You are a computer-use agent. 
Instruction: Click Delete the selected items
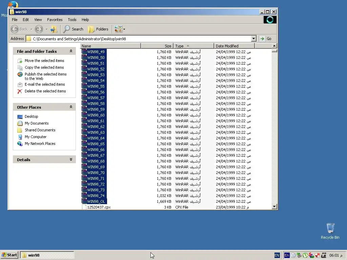coord(45,91)
